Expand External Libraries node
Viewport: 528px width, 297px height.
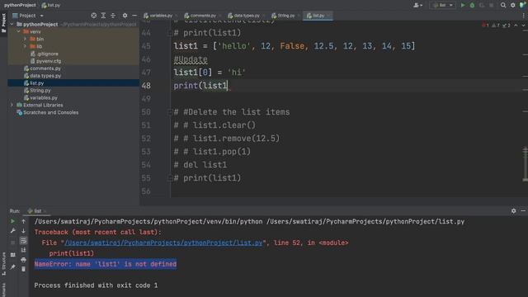click(12, 105)
